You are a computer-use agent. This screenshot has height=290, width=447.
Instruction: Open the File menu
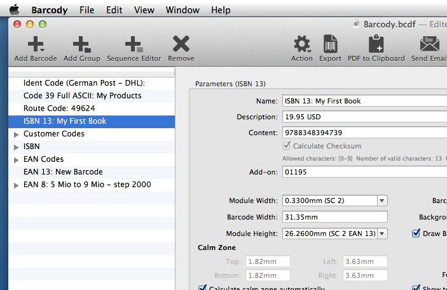click(x=87, y=10)
